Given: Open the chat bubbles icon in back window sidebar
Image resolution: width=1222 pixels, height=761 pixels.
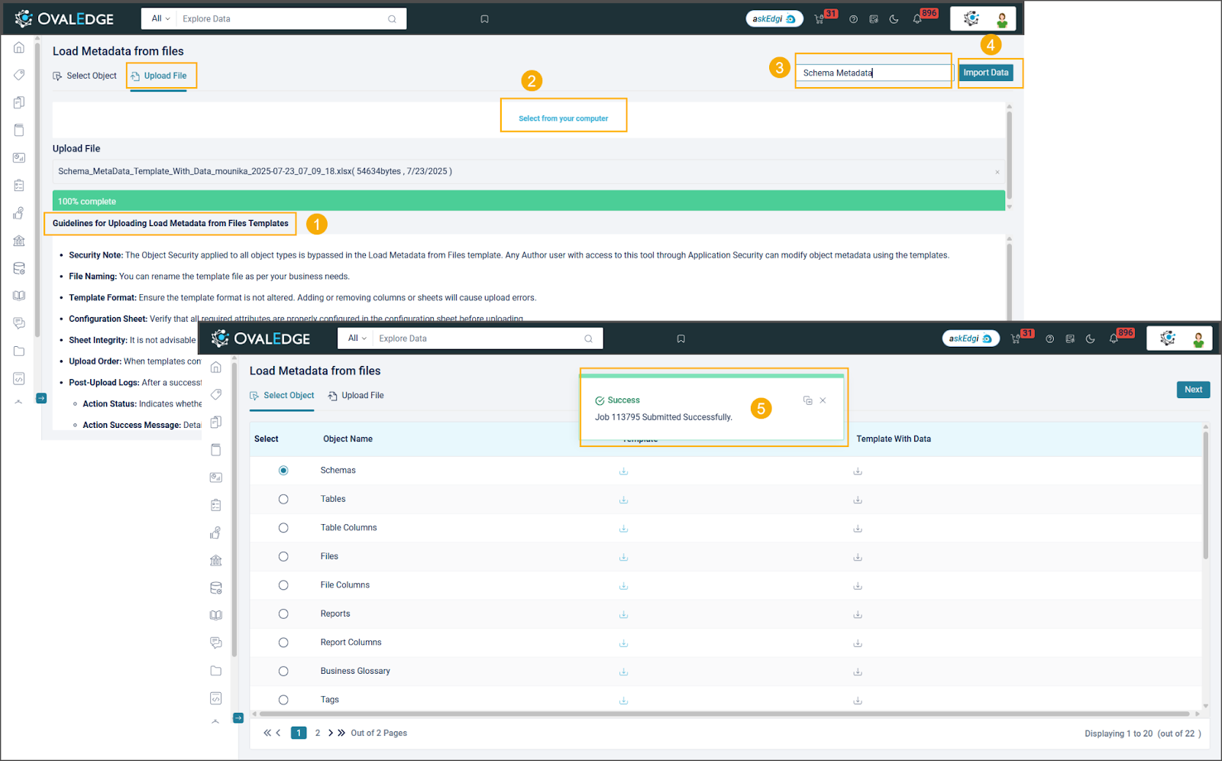Looking at the screenshot, I should [19, 323].
